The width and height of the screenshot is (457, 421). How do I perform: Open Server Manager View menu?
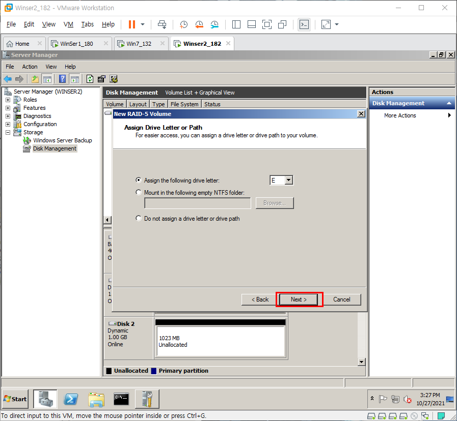point(51,67)
